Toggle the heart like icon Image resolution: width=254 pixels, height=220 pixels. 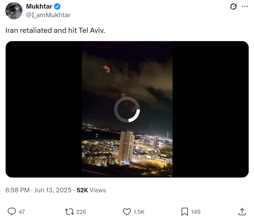[127, 212]
